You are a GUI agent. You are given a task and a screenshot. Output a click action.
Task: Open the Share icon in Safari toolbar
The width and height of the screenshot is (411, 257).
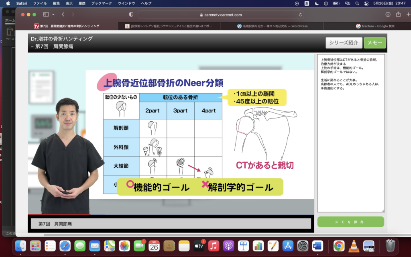(x=398, y=14)
